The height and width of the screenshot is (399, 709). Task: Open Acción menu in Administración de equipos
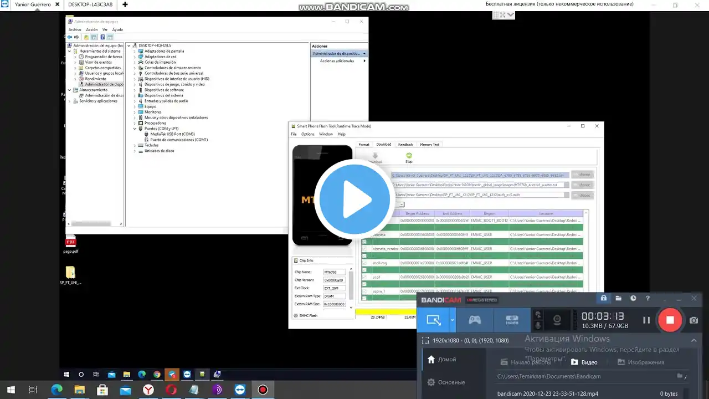(92, 29)
